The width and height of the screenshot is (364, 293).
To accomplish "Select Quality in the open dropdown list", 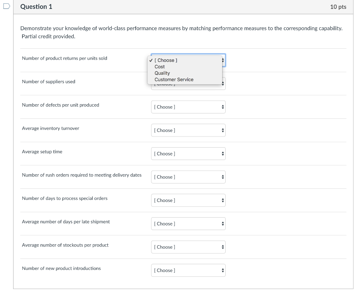I will pos(185,73).
